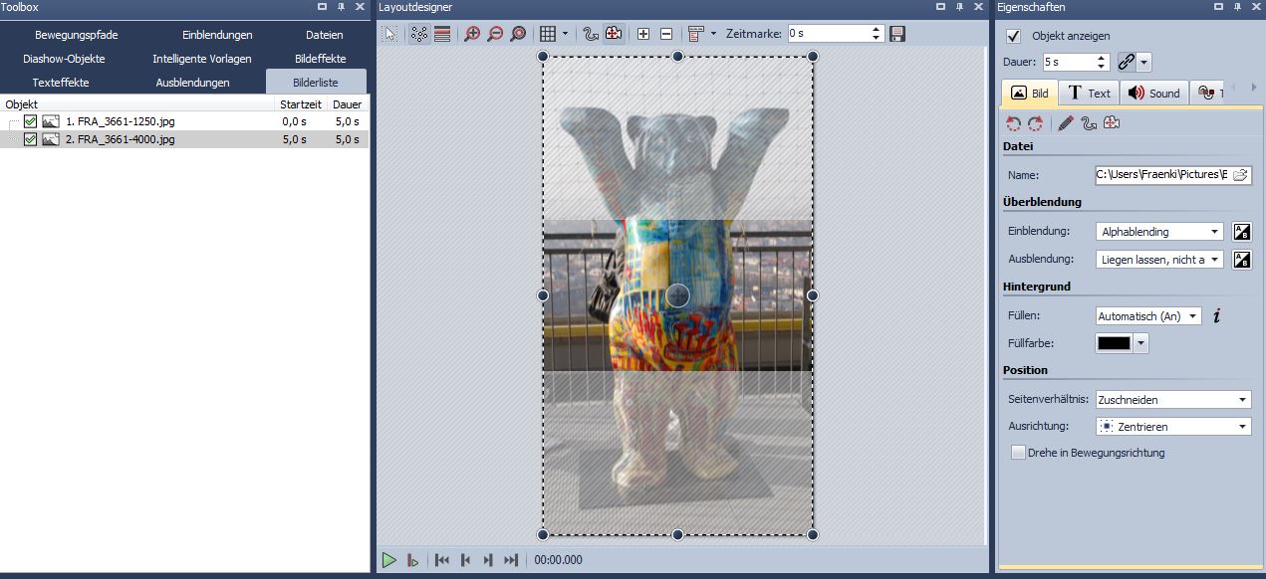Expand the Seitenverhältnis Zuschneiden dropdown
The image size is (1266, 579).
click(1172, 400)
